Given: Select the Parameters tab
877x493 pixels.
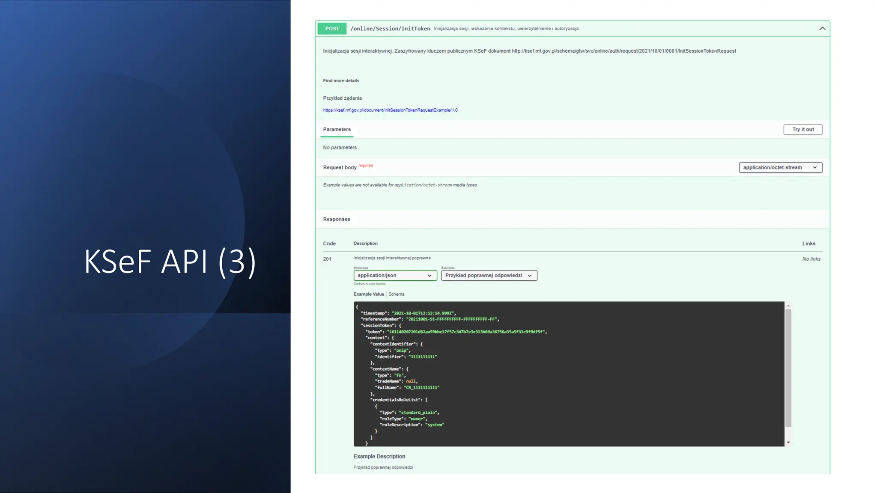Looking at the screenshot, I should click(x=337, y=129).
